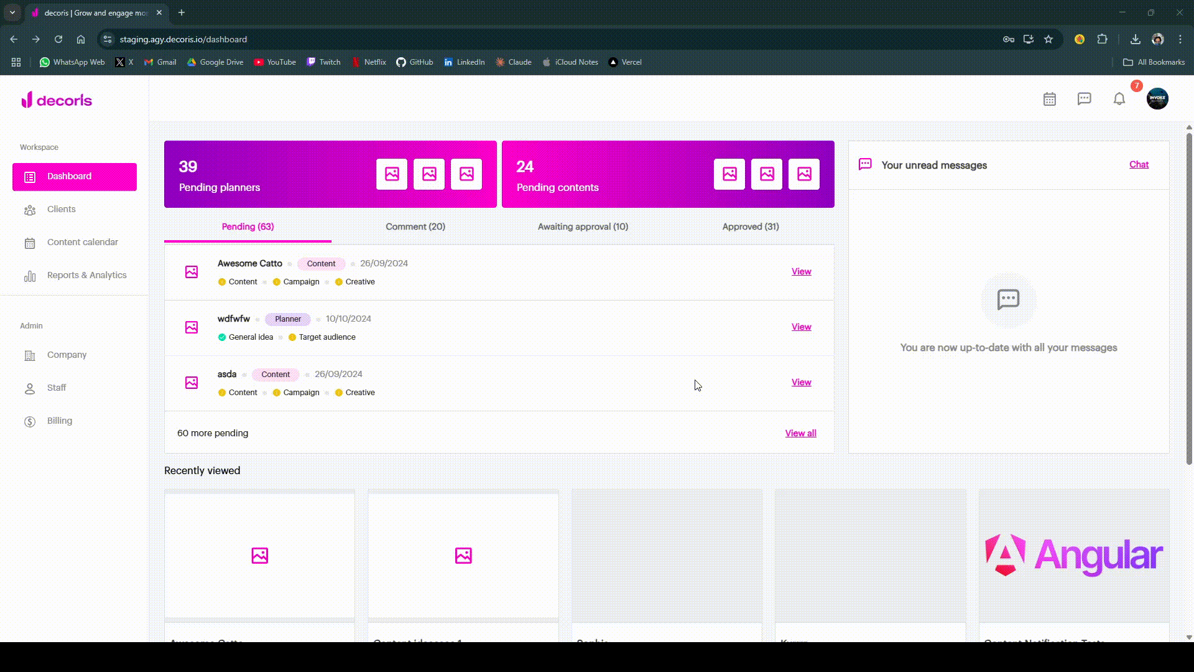Switch to the Comment (20) tab
Screen dimensions: 1194x672
pyautogui.click(x=415, y=227)
